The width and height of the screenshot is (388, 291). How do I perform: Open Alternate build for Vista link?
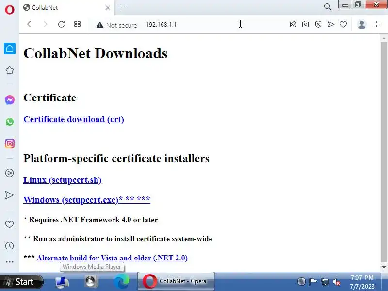pyautogui.click(x=112, y=258)
